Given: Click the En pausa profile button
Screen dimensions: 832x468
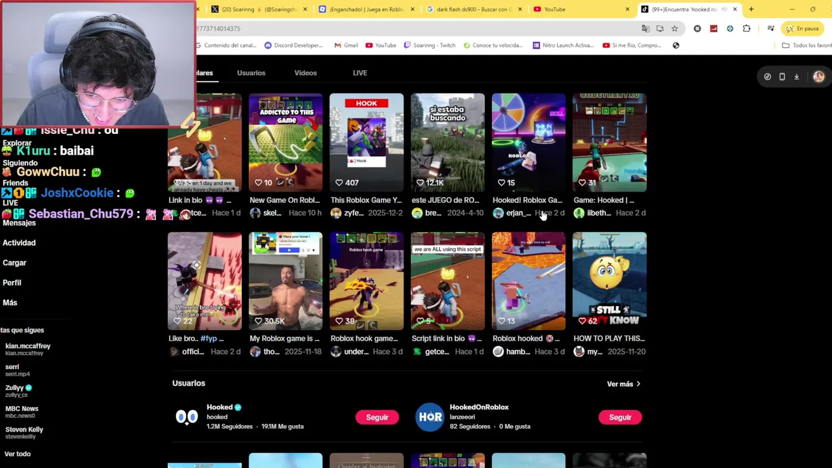Looking at the screenshot, I should [801, 29].
